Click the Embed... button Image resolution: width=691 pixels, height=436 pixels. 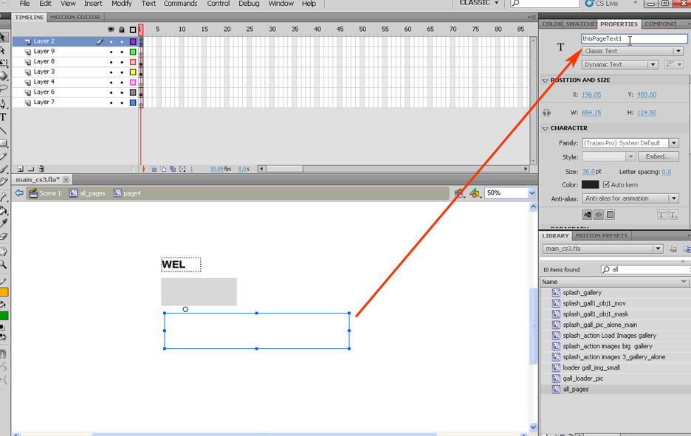pyautogui.click(x=658, y=156)
